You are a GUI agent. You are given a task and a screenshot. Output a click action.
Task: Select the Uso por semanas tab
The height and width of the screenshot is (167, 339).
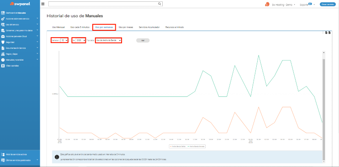(x=104, y=27)
